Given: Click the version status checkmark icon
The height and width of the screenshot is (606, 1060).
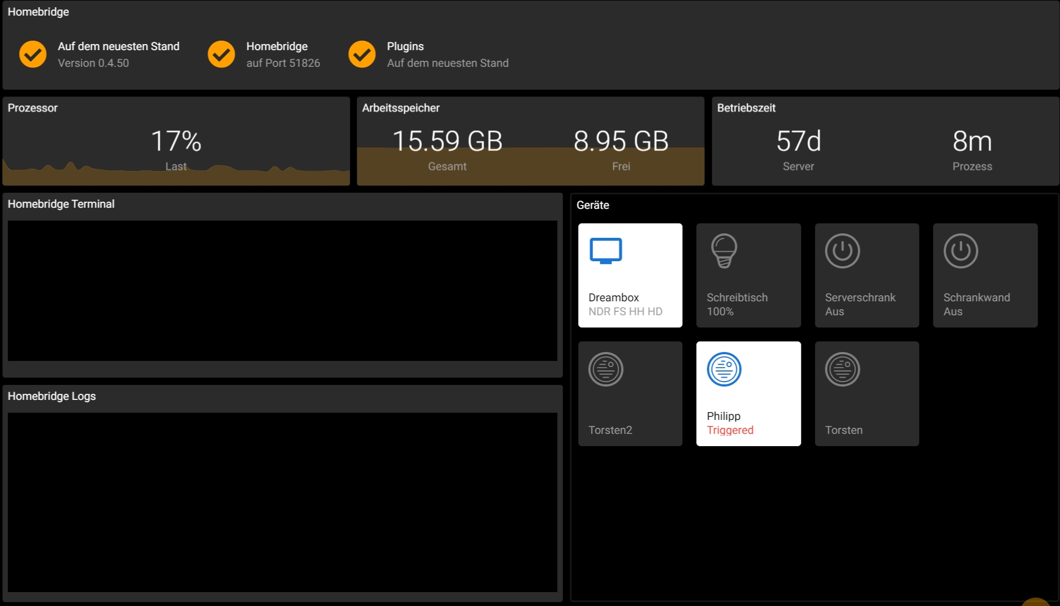Looking at the screenshot, I should [x=33, y=54].
